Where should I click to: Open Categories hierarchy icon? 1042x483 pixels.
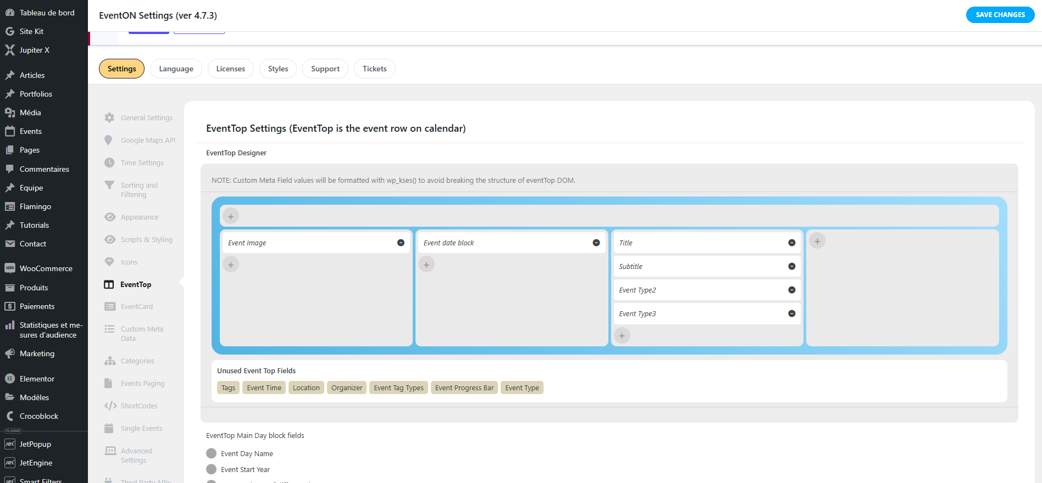110,361
